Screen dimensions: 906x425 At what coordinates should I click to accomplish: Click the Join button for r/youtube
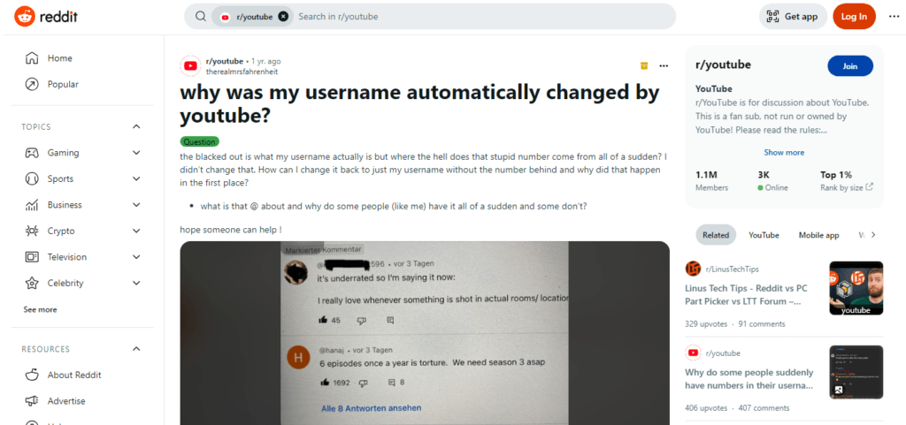point(850,66)
